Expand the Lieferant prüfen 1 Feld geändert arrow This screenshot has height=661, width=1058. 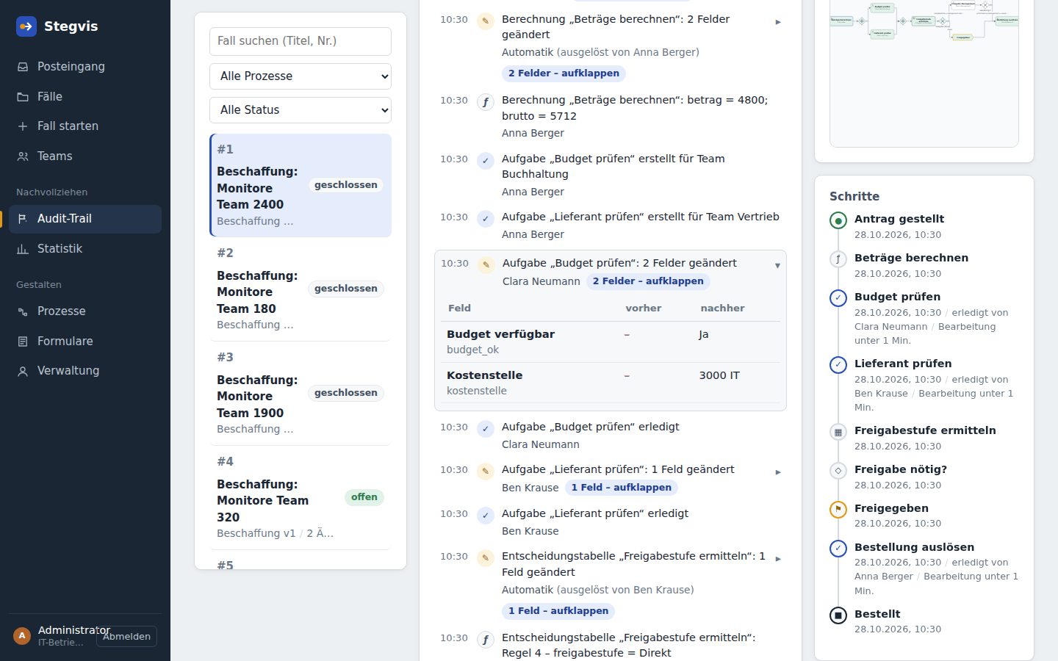click(778, 472)
